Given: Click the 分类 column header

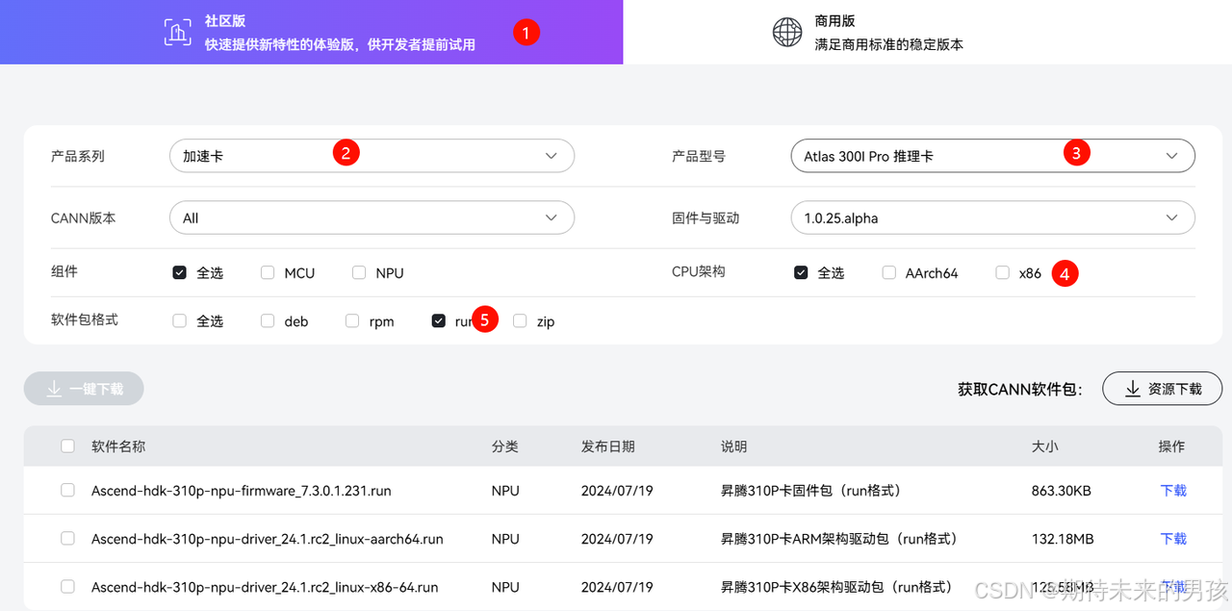Looking at the screenshot, I should [505, 446].
